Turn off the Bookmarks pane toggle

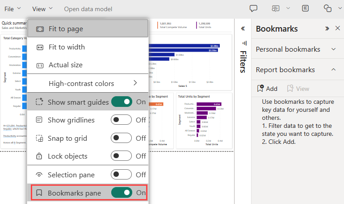click(122, 192)
